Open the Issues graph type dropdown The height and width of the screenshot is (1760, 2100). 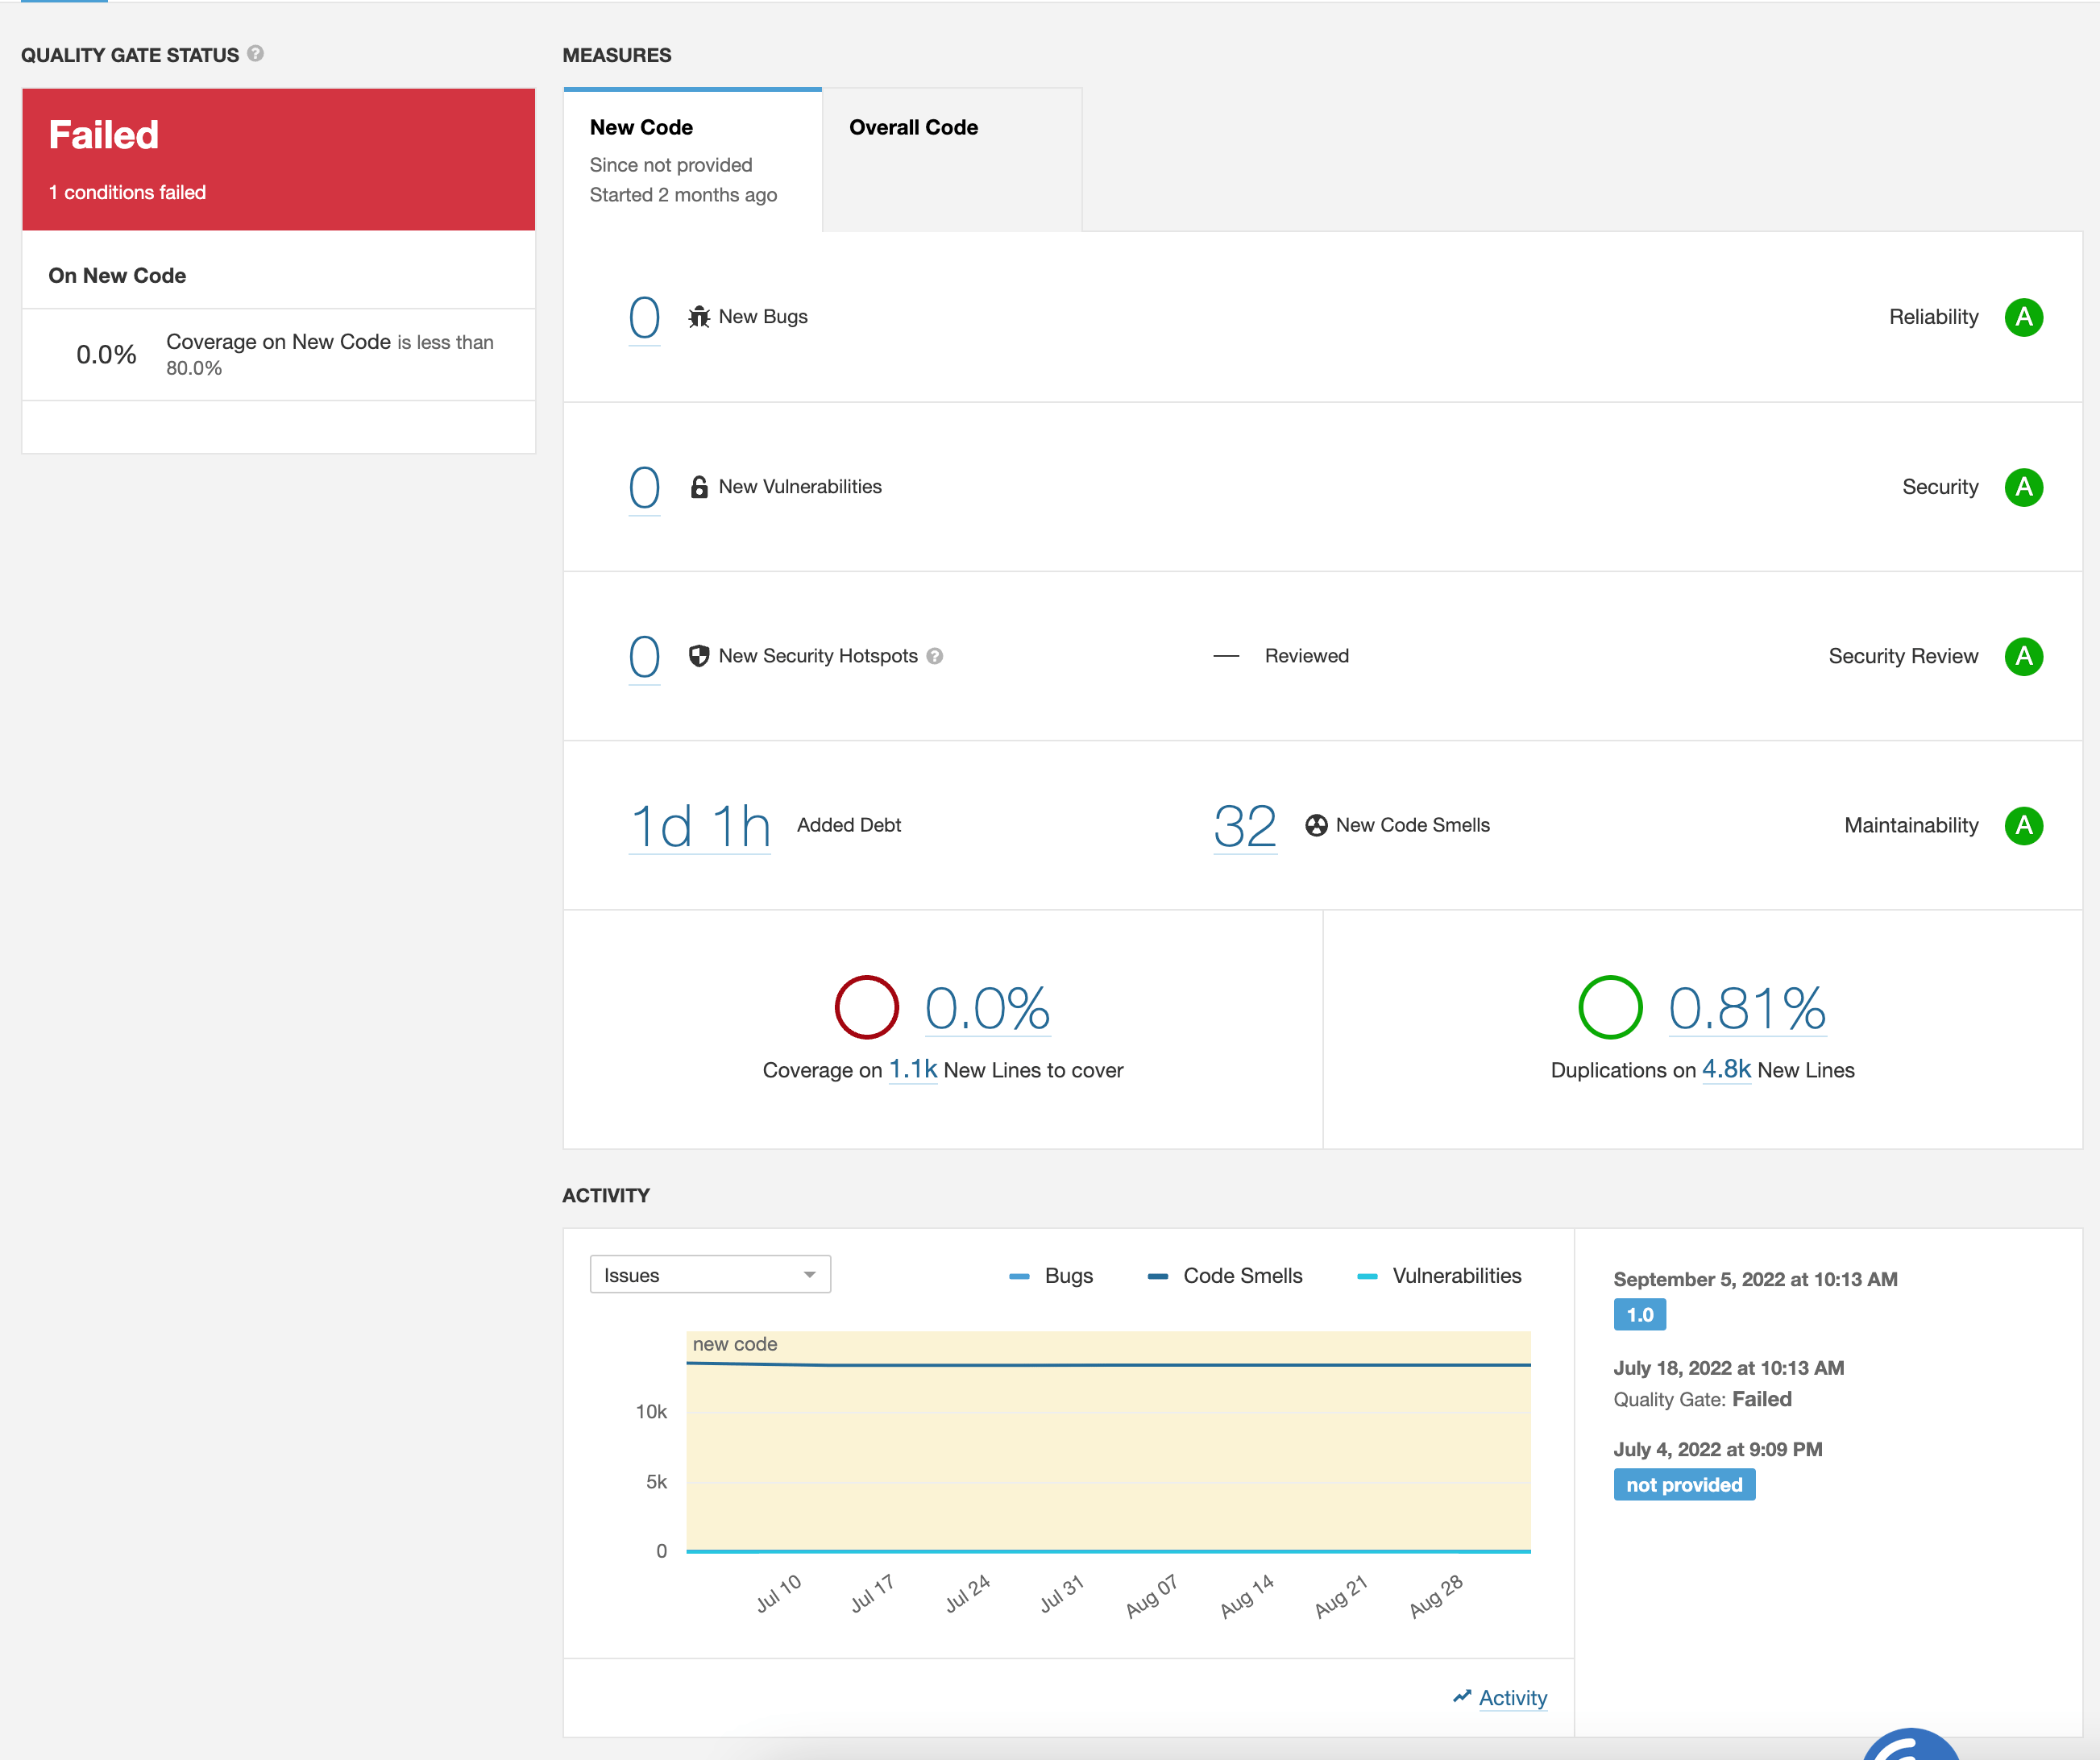point(710,1274)
